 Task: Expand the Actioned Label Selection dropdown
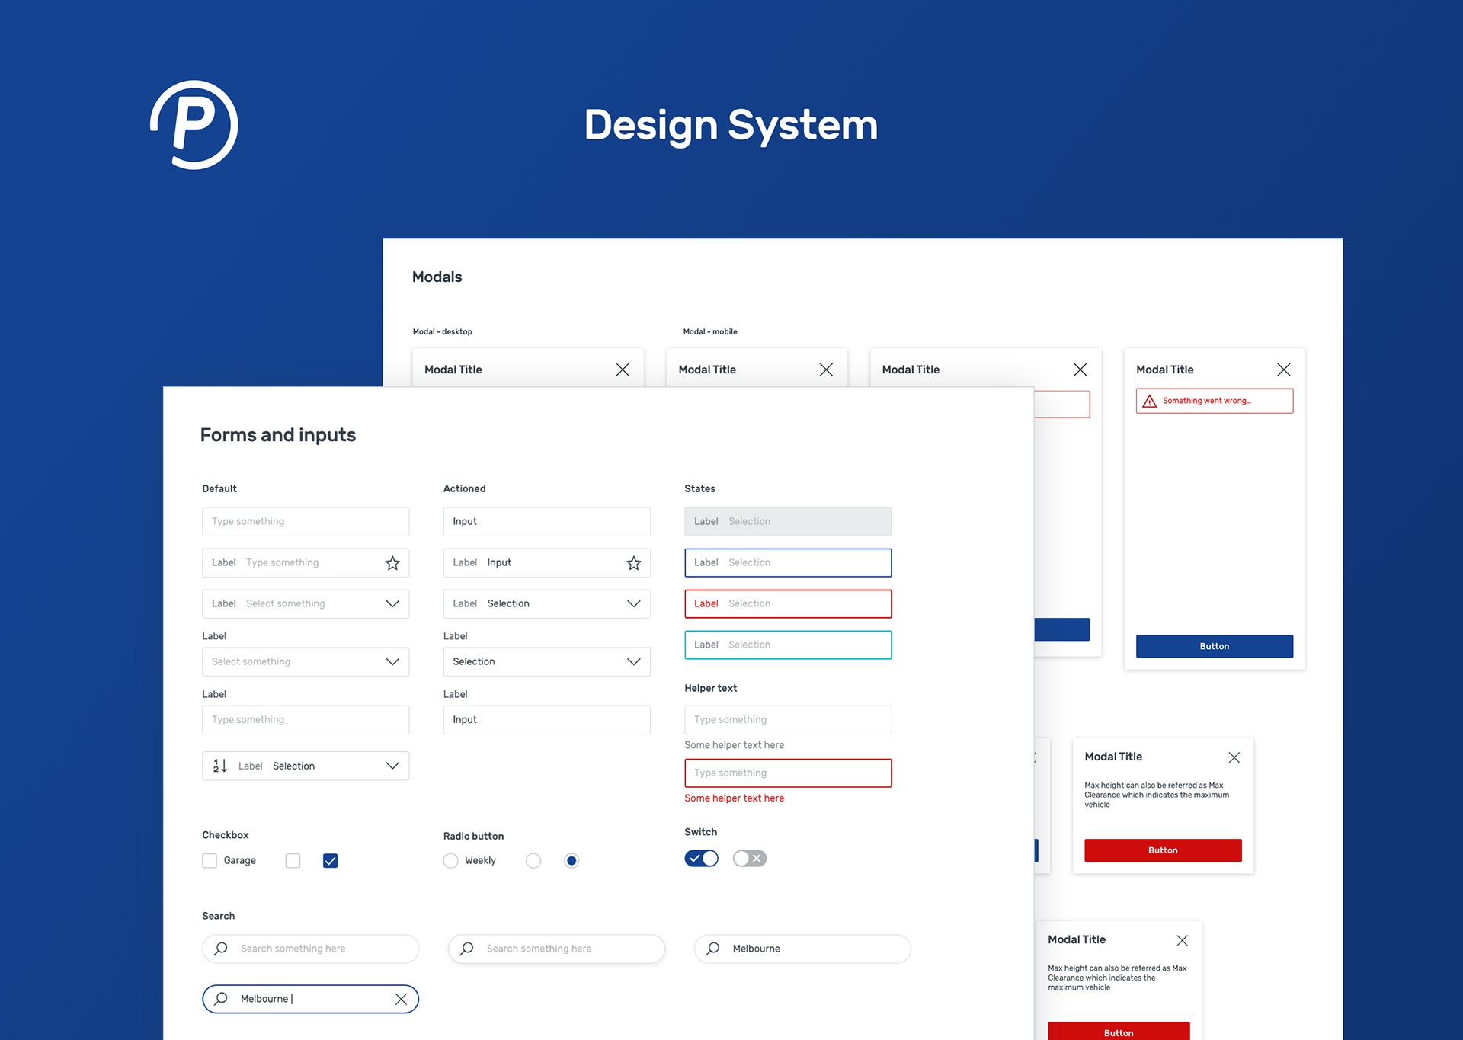633,603
